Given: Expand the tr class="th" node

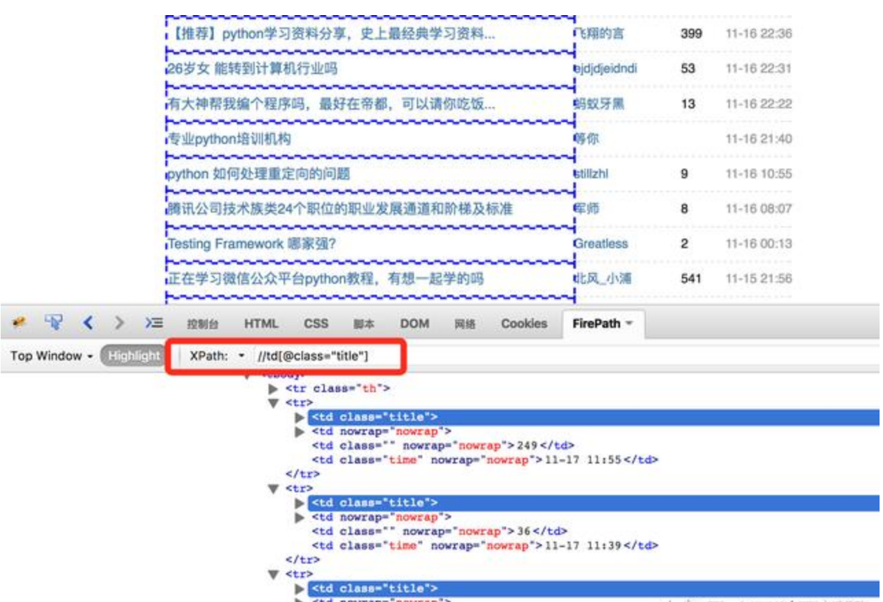Looking at the screenshot, I should point(274,389).
